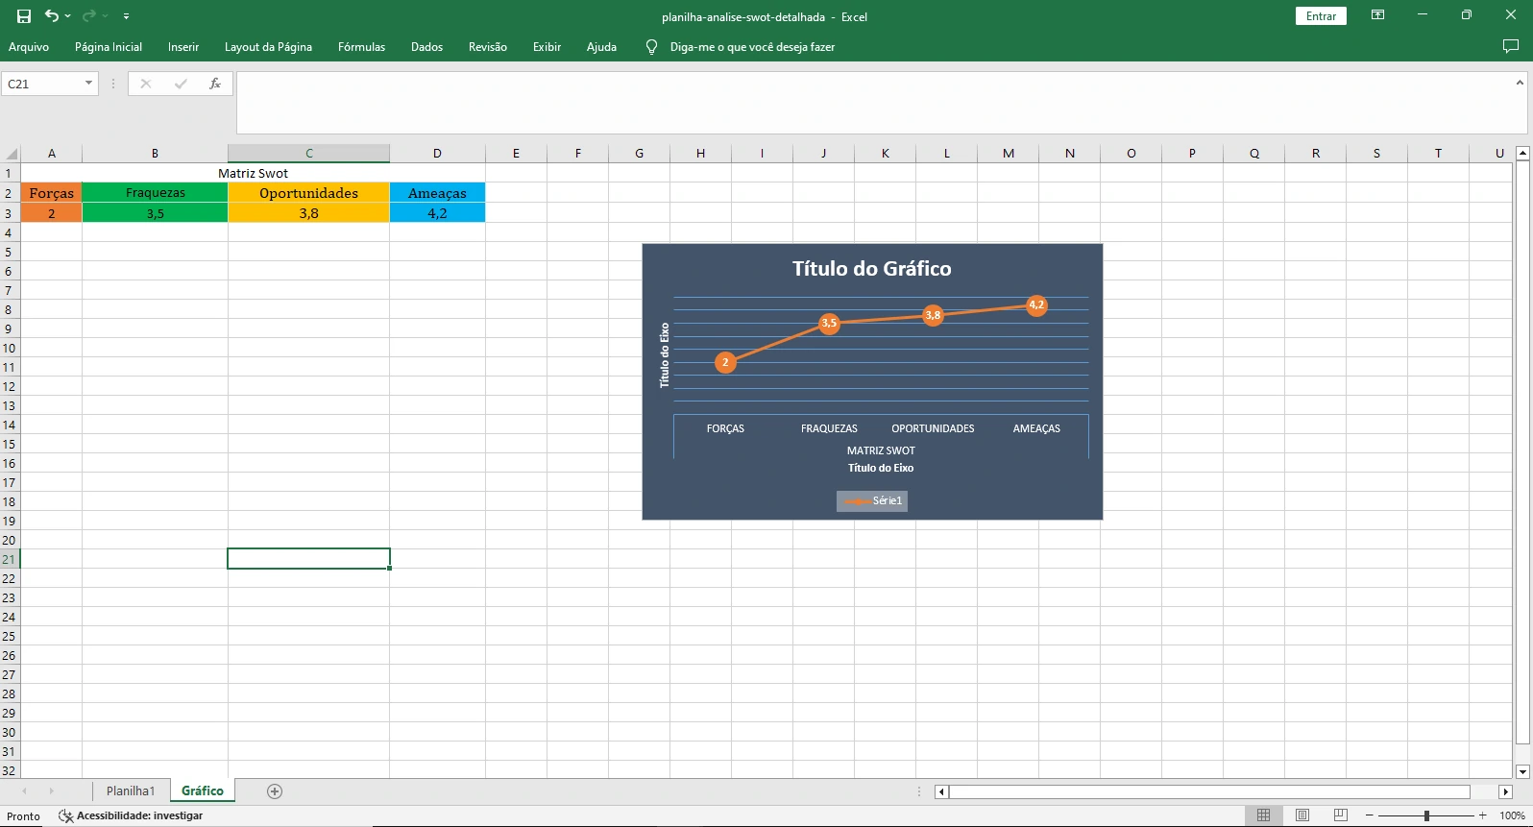Click the zoom slider handle
1533x827 pixels.
click(x=1426, y=815)
